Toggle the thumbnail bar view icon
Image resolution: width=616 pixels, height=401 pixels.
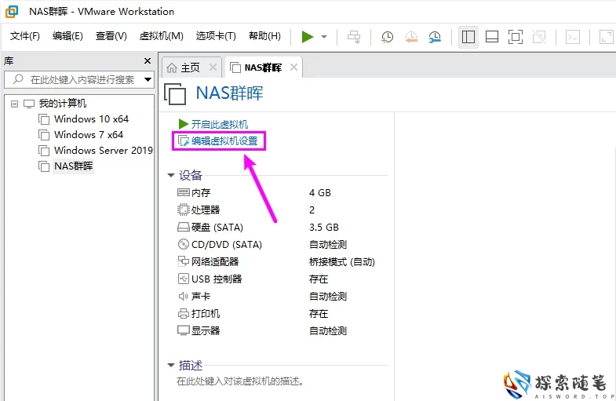pyautogui.click(x=492, y=37)
